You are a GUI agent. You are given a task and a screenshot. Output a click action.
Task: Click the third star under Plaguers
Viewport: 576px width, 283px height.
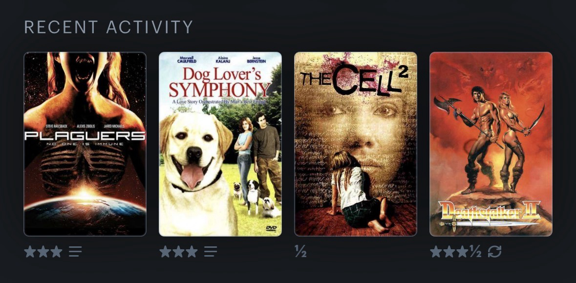56,252
